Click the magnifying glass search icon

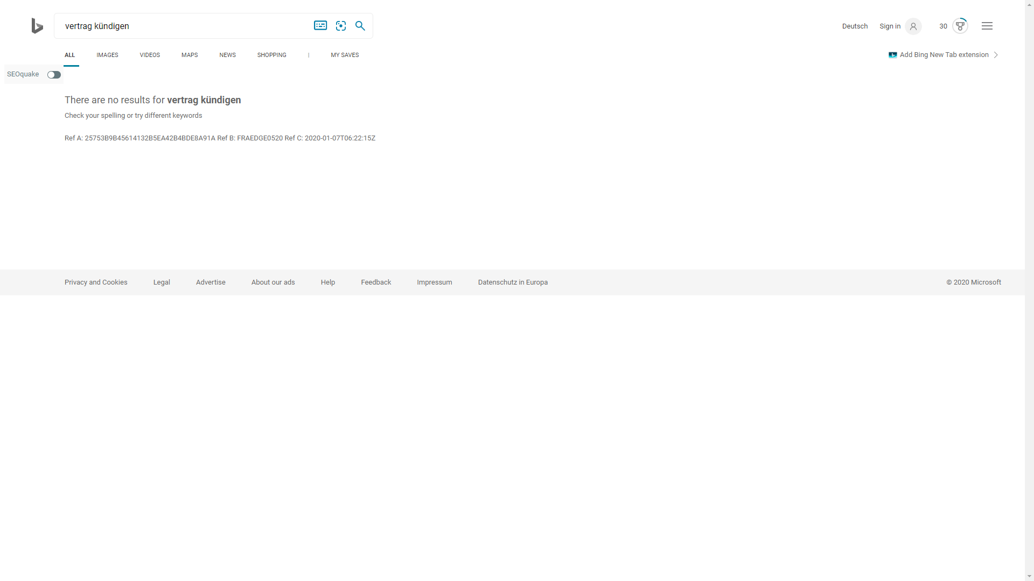(x=360, y=26)
